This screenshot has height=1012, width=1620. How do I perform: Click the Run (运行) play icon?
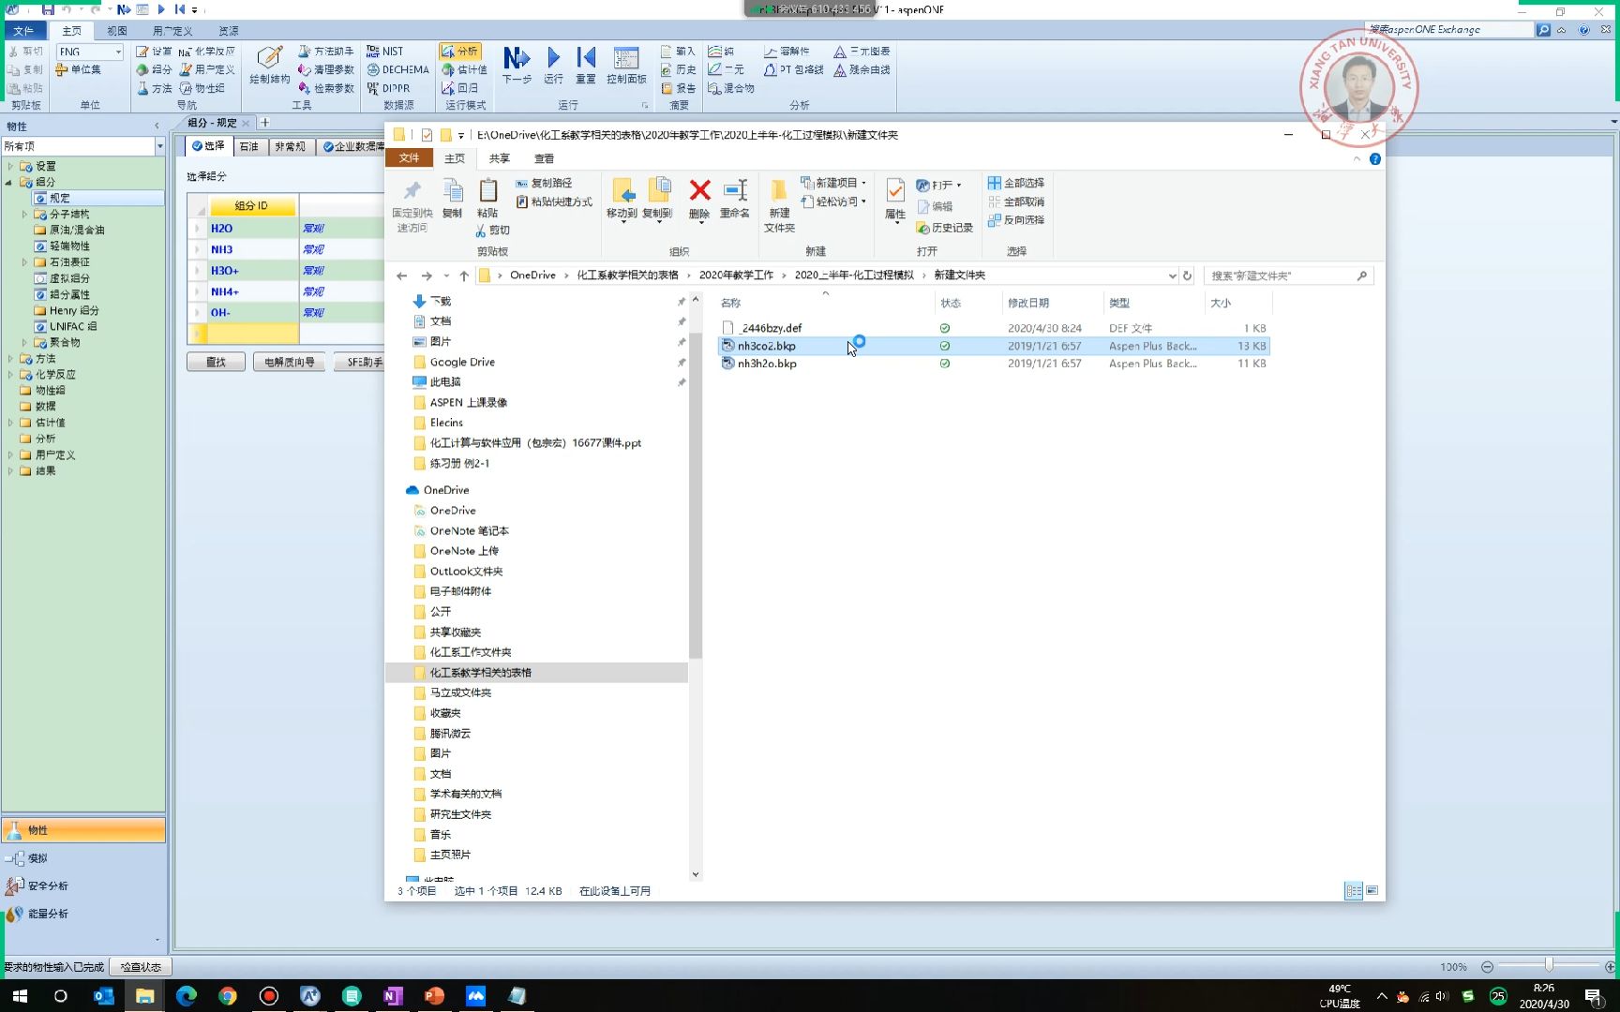[553, 65]
